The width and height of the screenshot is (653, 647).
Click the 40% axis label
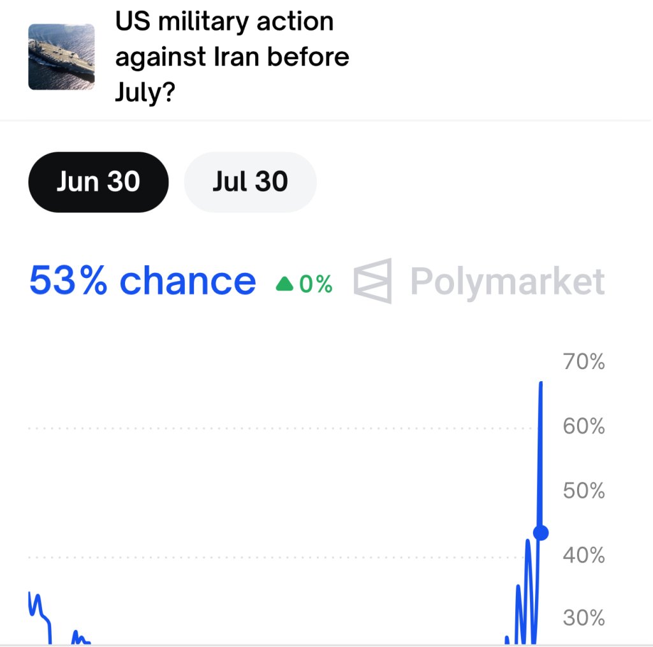click(583, 555)
